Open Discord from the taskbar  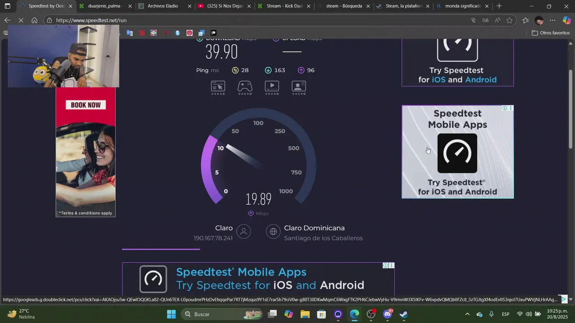tap(387, 314)
